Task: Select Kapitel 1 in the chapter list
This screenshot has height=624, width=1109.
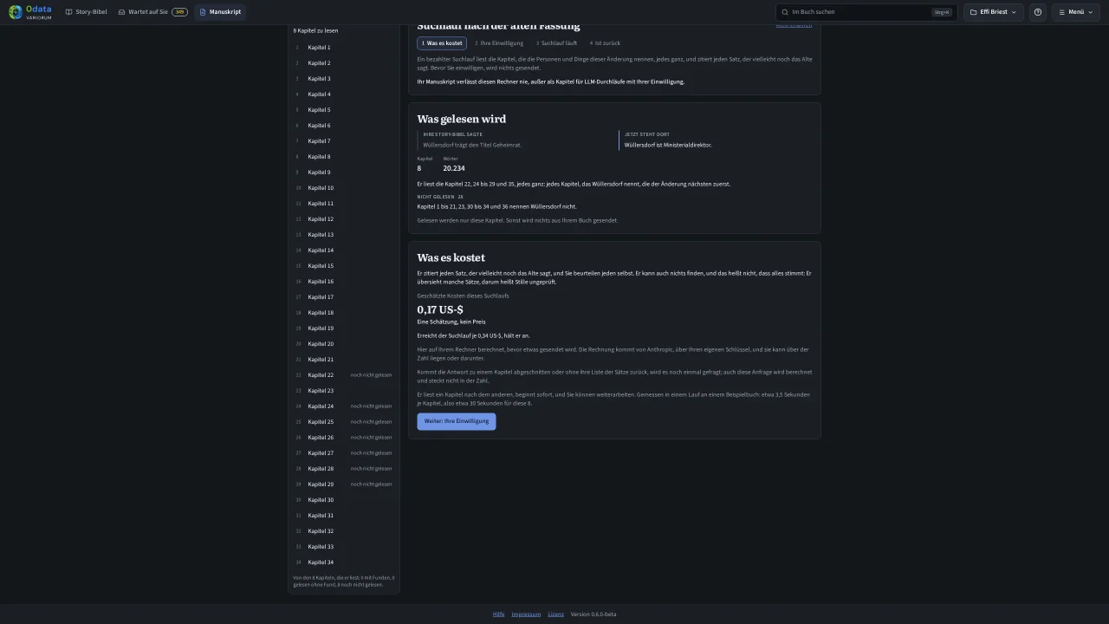Action: coord(344,48)
